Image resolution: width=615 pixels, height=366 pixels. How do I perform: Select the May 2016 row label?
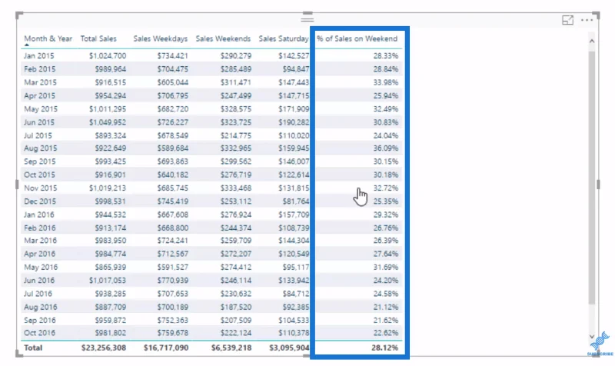click(41, 267)
